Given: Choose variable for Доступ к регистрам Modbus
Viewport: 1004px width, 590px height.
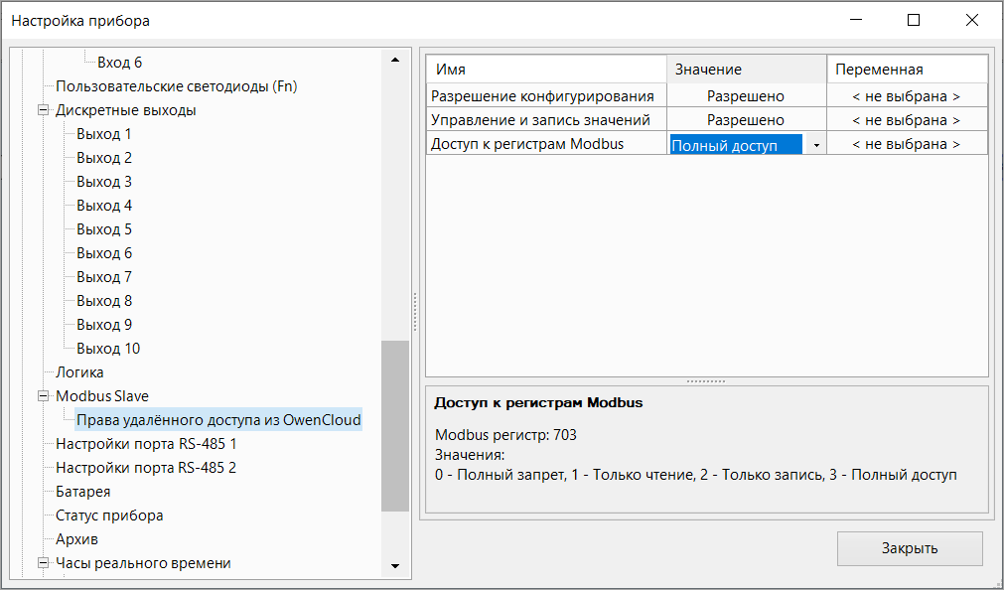Looking at the screenshot, I should tap(907, 144).
